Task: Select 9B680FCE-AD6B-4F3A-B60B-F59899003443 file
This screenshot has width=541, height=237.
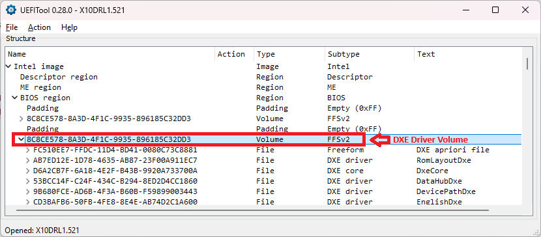Action: [115, 191]
